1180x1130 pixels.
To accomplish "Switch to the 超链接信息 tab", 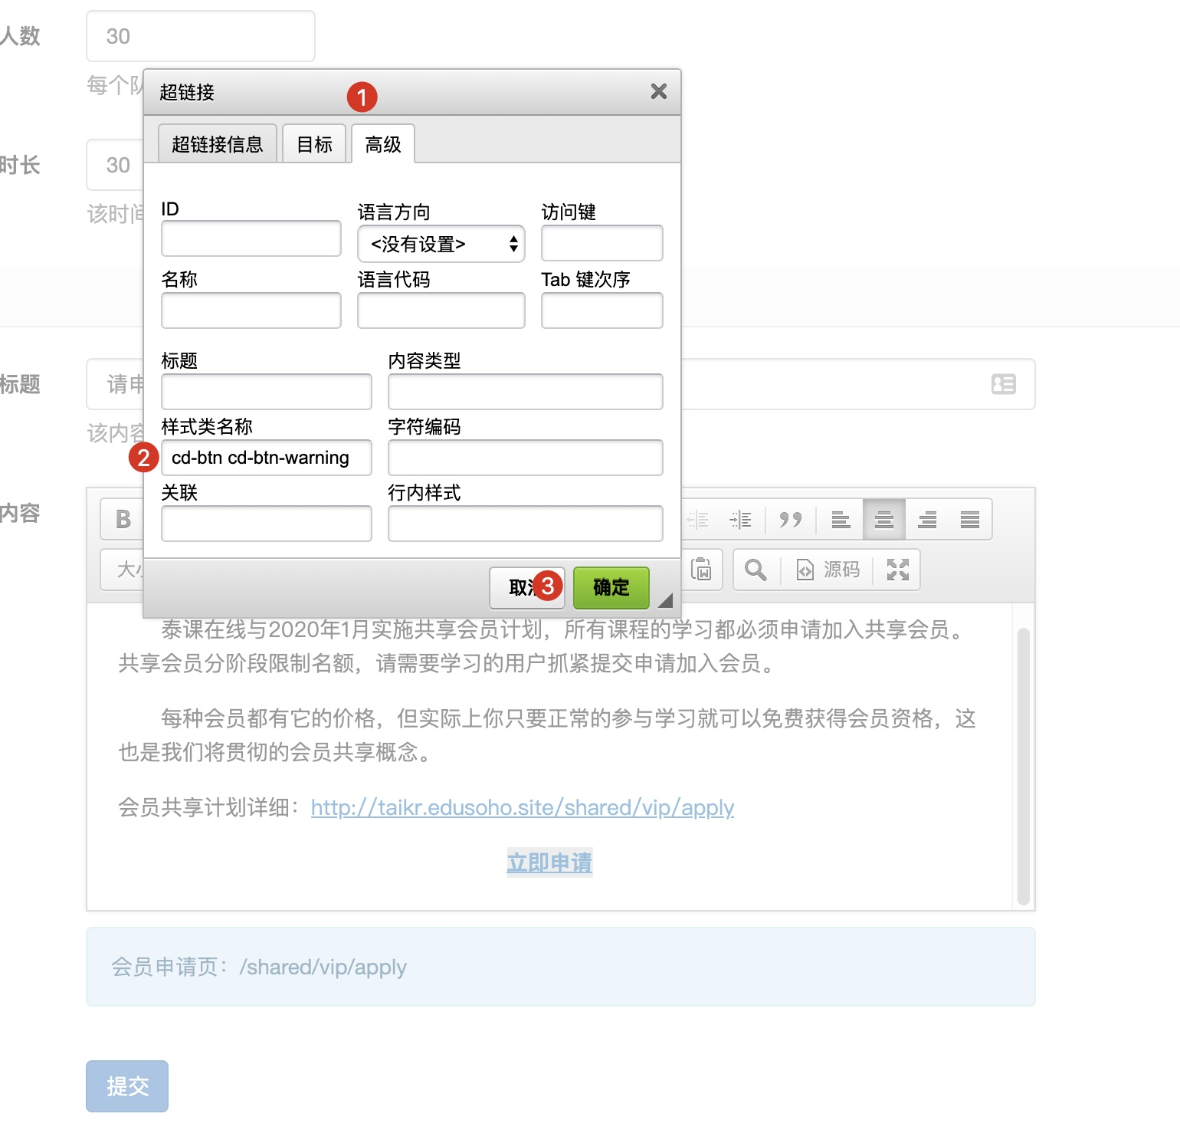I will coord(218,144).
